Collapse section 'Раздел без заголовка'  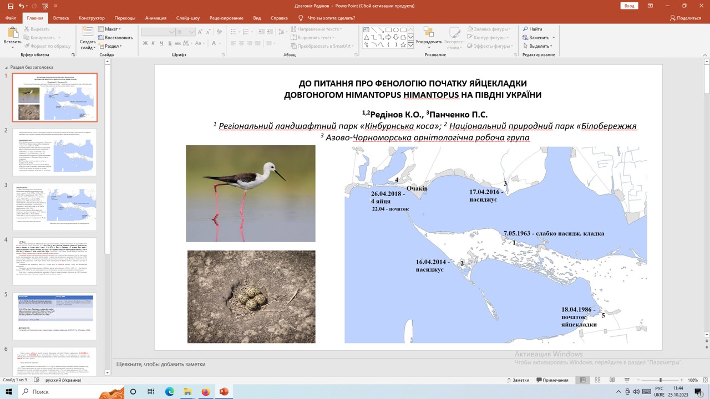[7, 67]
